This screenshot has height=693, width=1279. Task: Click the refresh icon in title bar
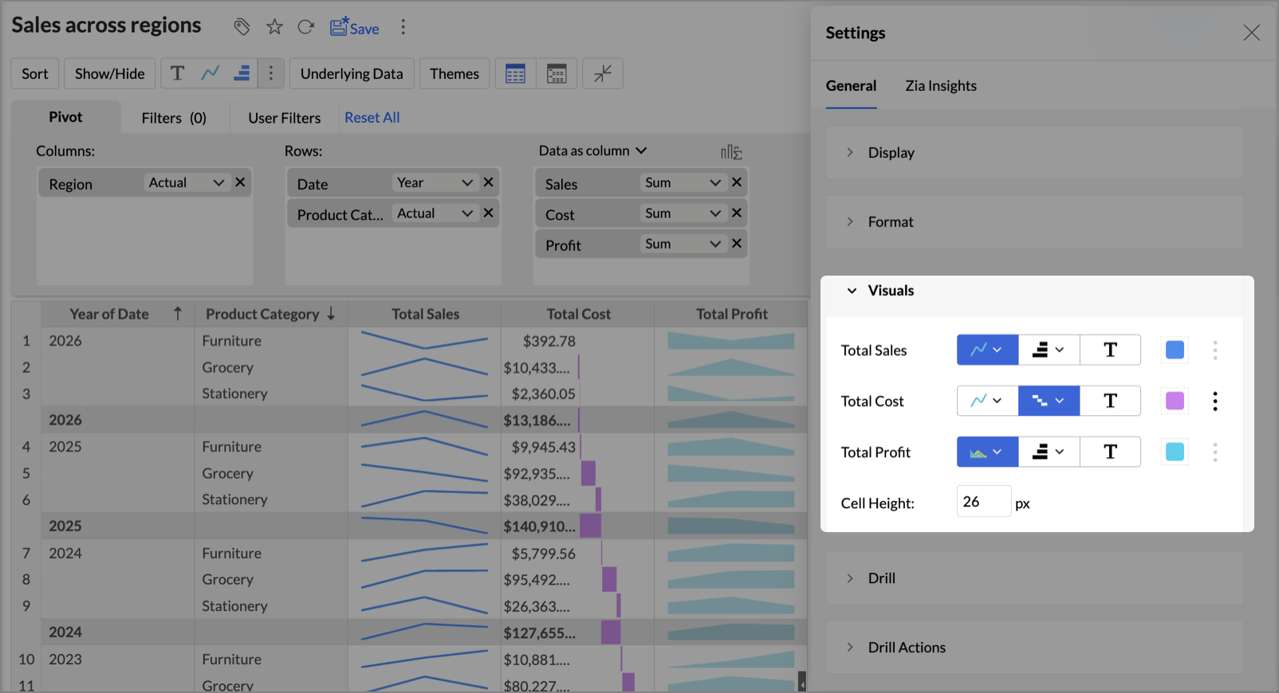coord(305,28)
